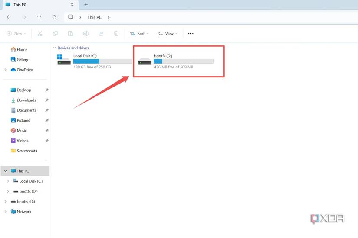Image resolution: width=358 pixels, height=238 pixels.
Task: Go up one folder level
Action: click(x=39, y=17)
